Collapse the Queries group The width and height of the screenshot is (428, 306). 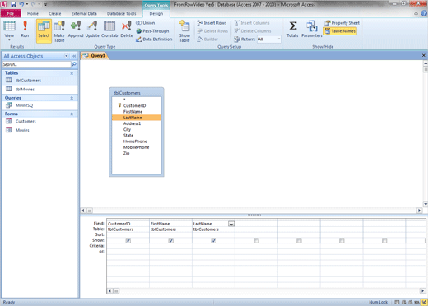coord(72,98)
